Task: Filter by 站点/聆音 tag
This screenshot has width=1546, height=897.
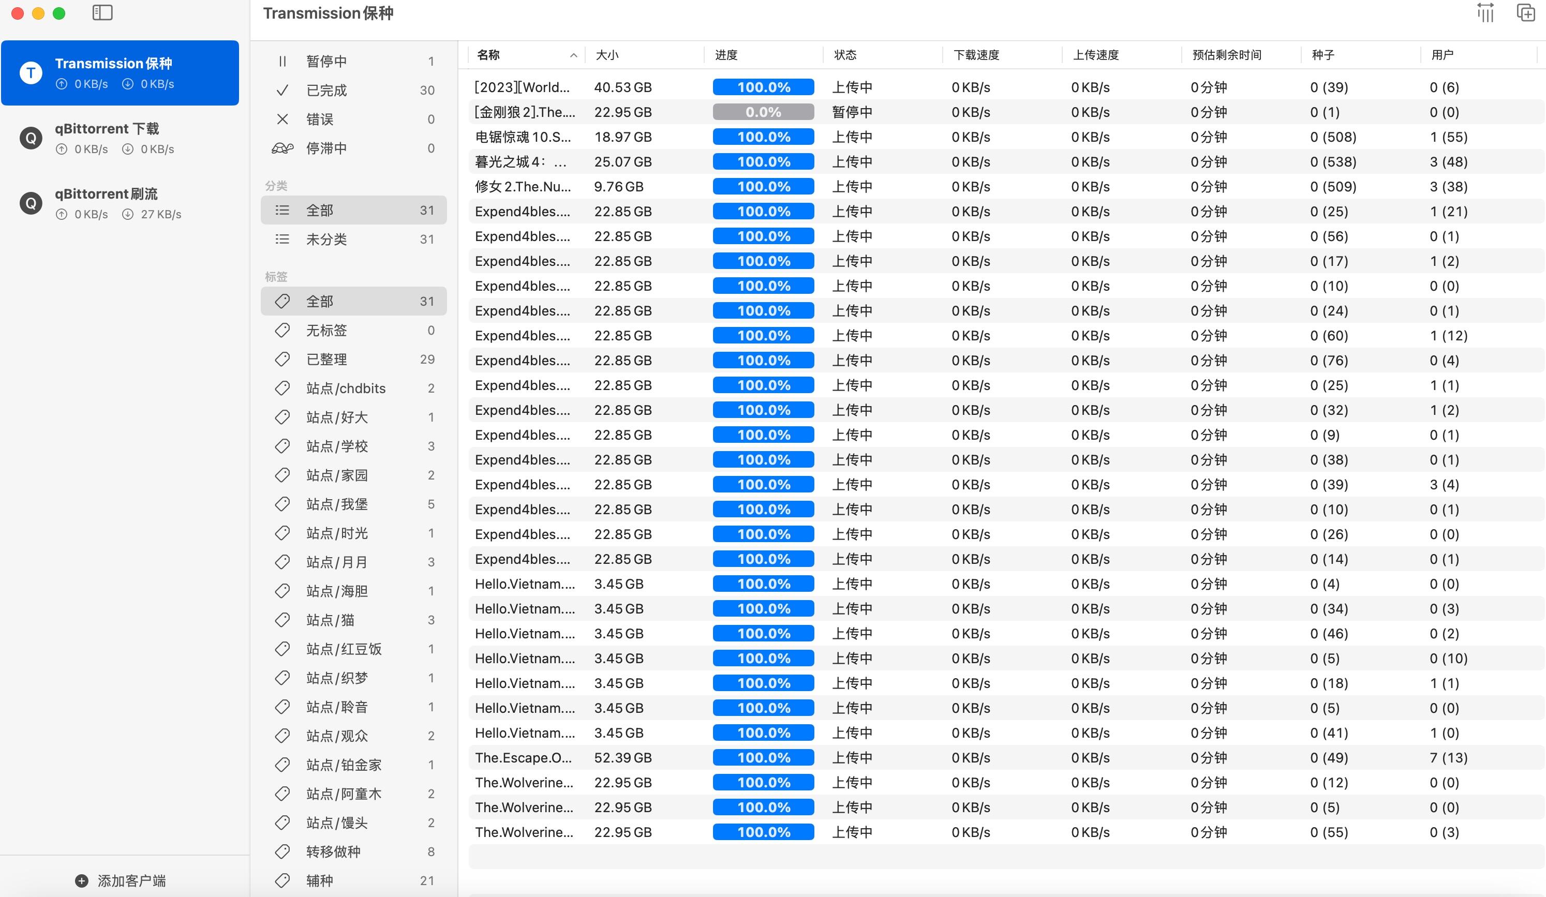Action: tap(354, 707)
